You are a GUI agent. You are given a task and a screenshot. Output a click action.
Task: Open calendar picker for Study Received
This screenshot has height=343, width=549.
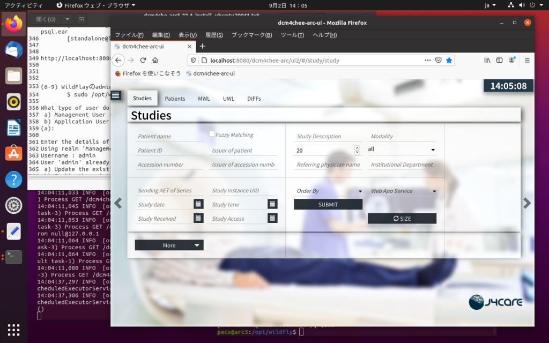coord(198,218)
